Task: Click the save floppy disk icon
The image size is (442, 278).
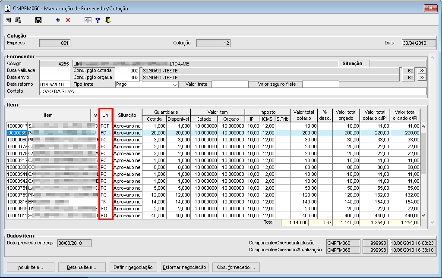Action: [38, 20]
